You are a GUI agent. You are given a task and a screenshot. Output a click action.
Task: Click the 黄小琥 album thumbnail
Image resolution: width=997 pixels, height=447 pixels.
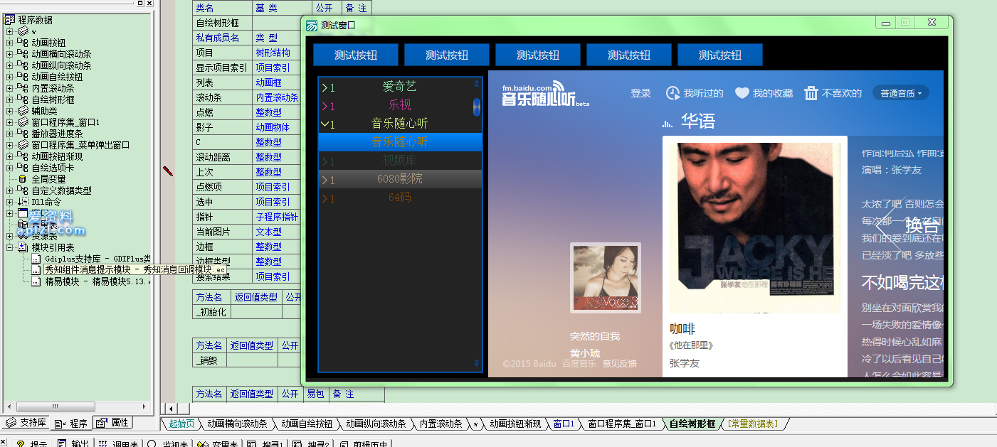click(x=605, y=278)
